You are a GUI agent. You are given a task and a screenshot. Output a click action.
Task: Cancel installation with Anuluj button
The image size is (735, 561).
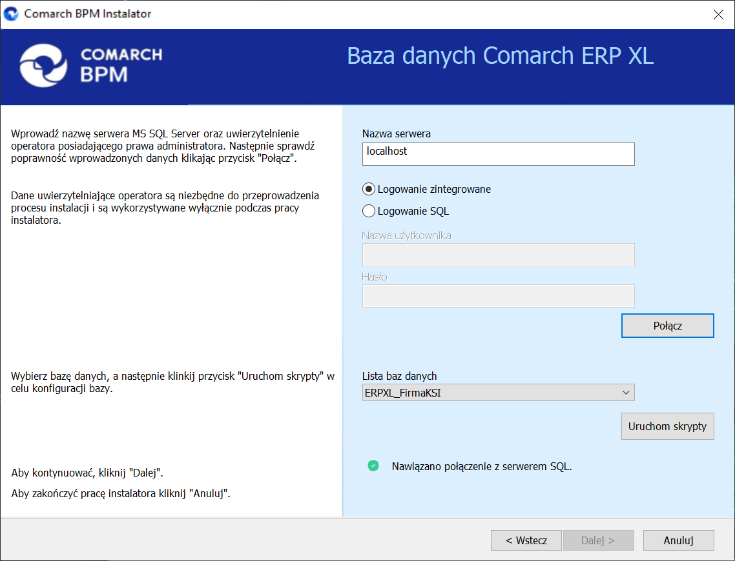click(x=678, y=540)
